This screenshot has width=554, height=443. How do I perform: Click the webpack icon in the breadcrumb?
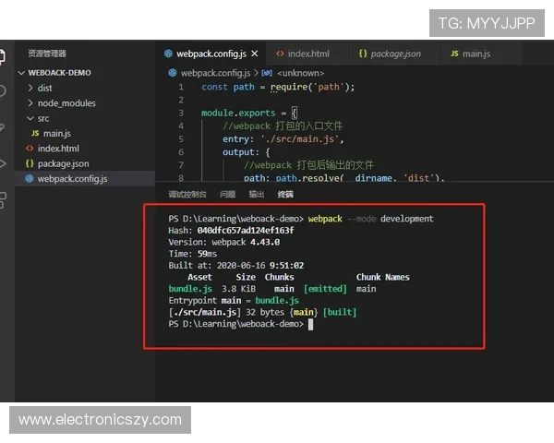point(172,72)
